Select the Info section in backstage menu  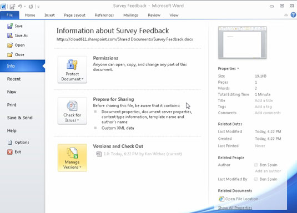click(22, 66)
